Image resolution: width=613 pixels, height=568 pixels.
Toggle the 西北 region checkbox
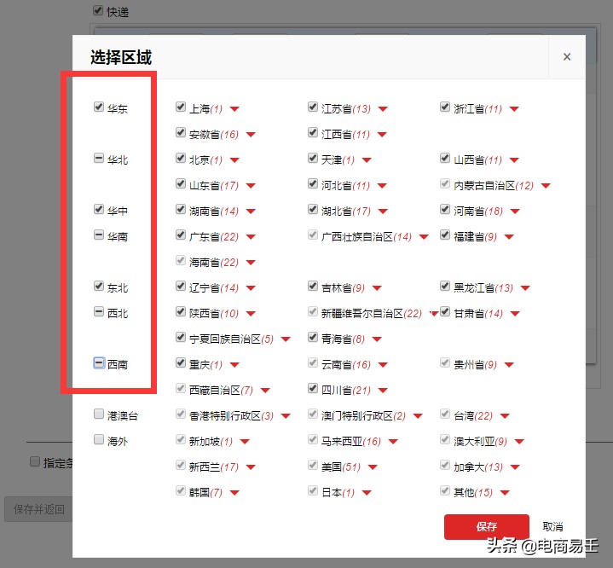click(99, 312)
